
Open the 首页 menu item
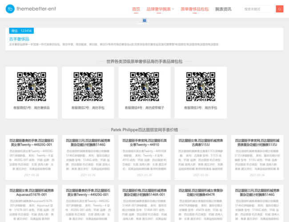(x=136, y=9)
